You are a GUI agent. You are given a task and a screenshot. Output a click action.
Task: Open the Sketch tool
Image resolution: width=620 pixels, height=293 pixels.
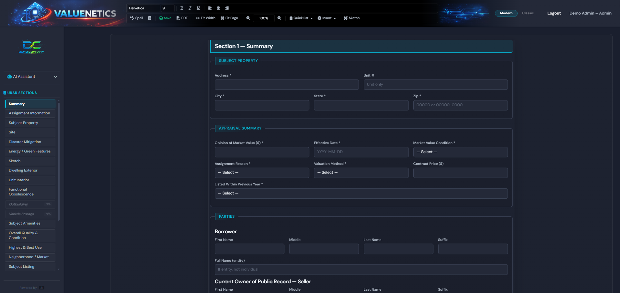(351, 18)
